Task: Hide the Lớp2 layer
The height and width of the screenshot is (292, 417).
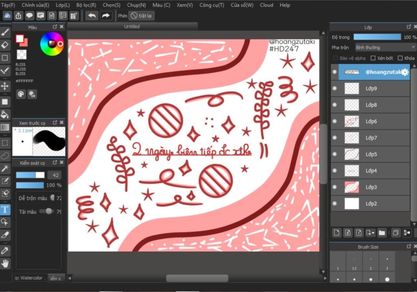Action: pyautogui.click(x=335, y=203)
